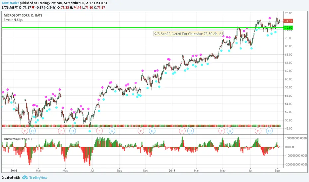Click the D dividend marker after Nov 2016

click(x=152, y=131)
